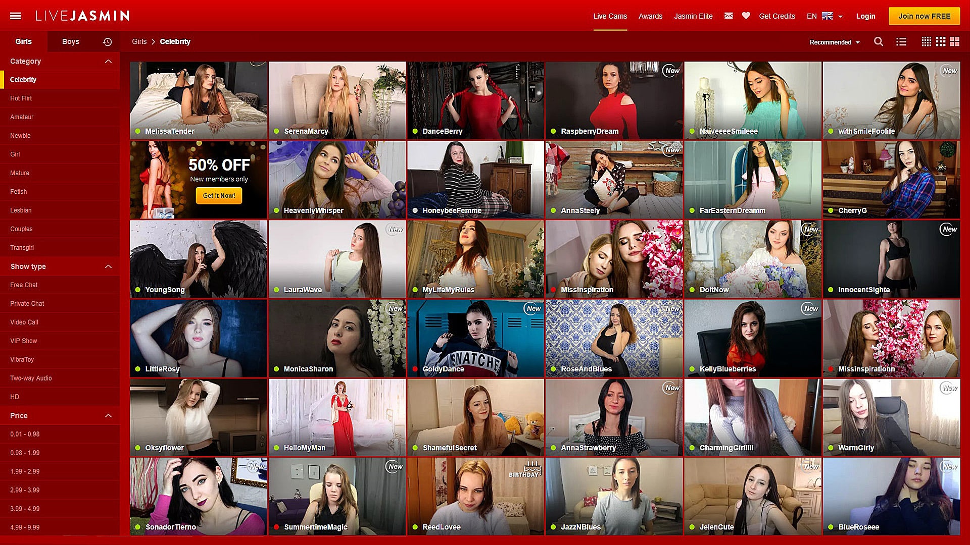This screenshot has height=545, width=970.
Task: Select the largest grid view icon
Action: point(954,42)
